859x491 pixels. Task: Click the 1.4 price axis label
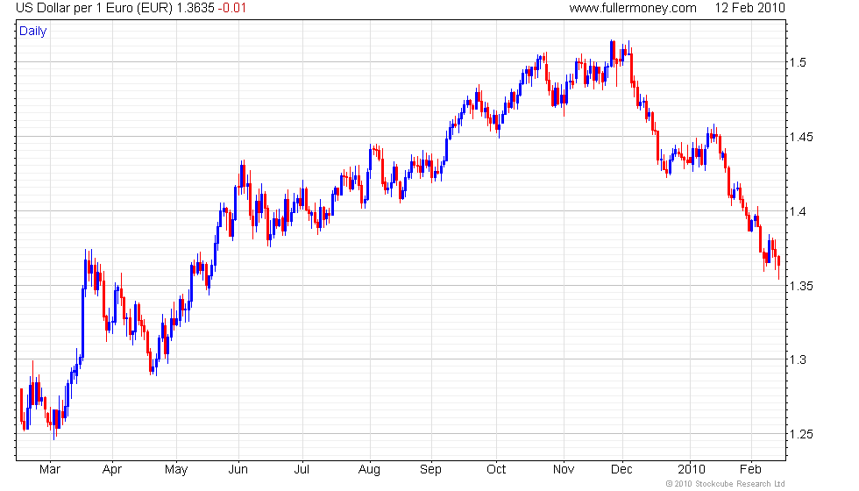point(798,211)
